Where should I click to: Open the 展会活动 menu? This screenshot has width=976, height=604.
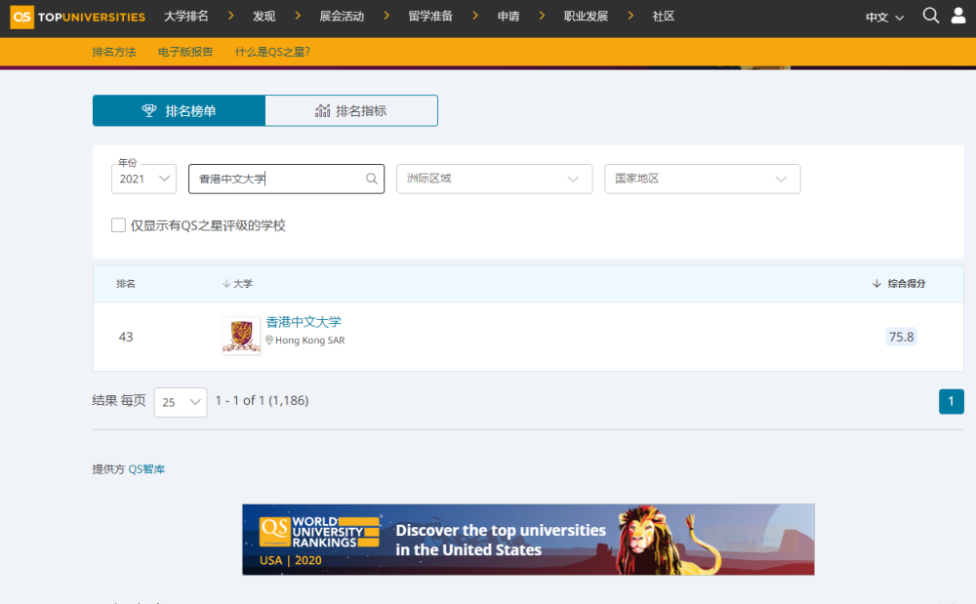(342, 17)
